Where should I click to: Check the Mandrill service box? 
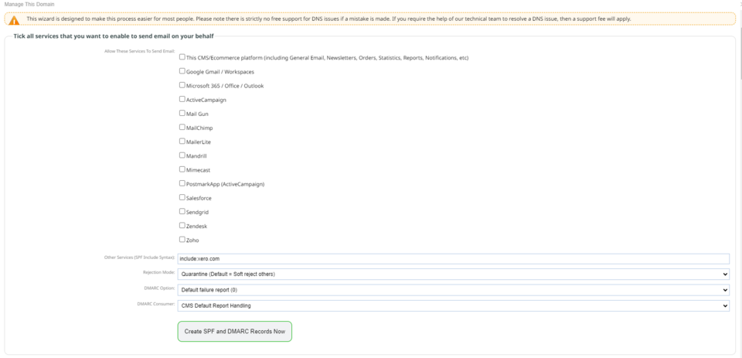click(182, 155)
